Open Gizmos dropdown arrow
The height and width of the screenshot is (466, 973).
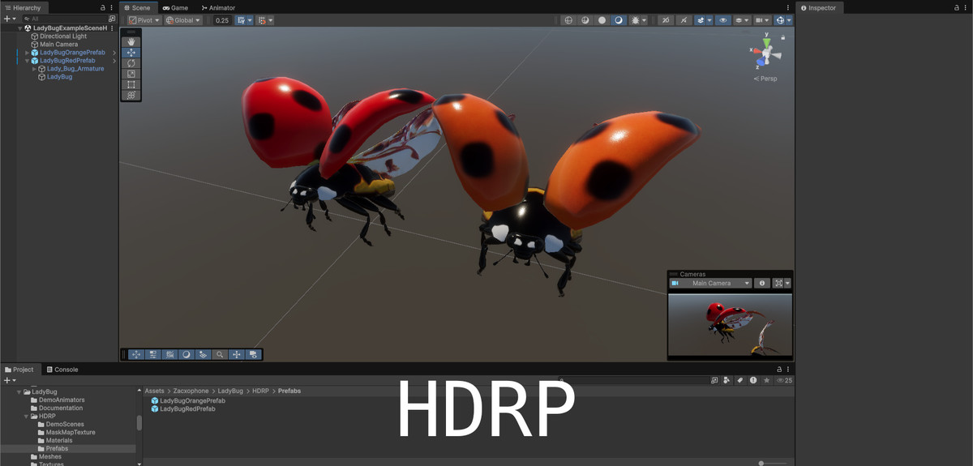[x=789, y=20]
